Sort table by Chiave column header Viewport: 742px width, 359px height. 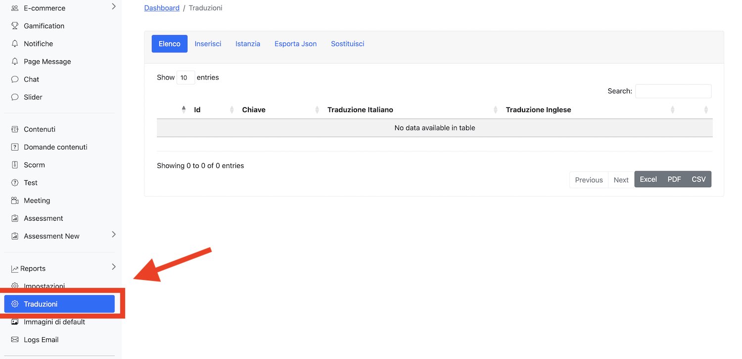pyautogui.click(x=254, y=110)
